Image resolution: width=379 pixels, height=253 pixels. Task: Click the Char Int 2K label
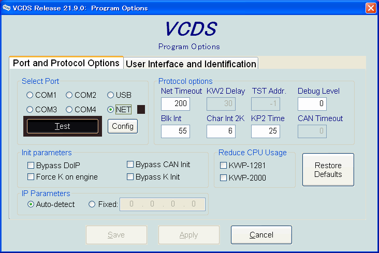225,118
